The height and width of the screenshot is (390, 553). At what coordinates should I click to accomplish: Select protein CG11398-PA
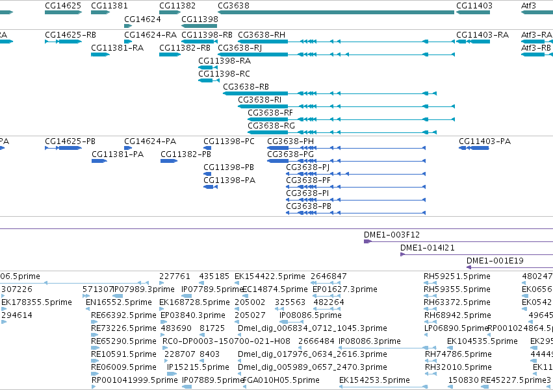[229, 180]
